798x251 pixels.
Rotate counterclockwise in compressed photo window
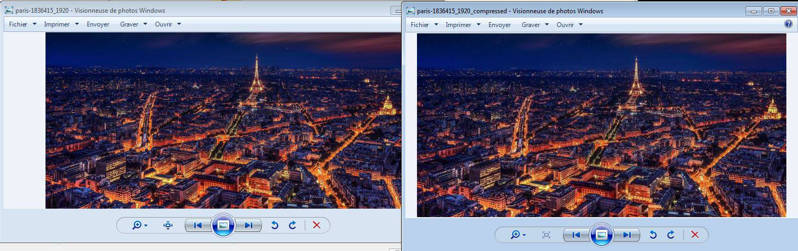tap(653, 235)
